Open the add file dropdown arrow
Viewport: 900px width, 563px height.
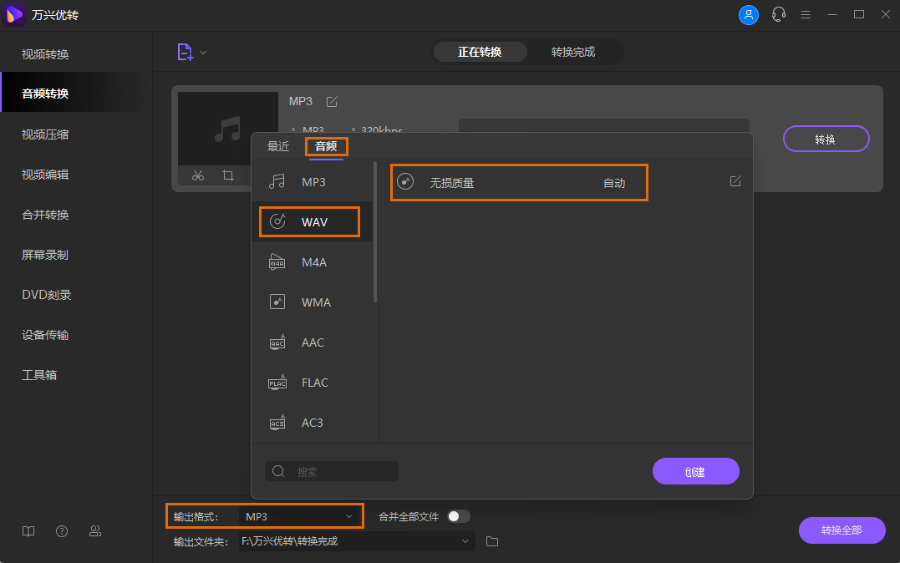point(203,53)
